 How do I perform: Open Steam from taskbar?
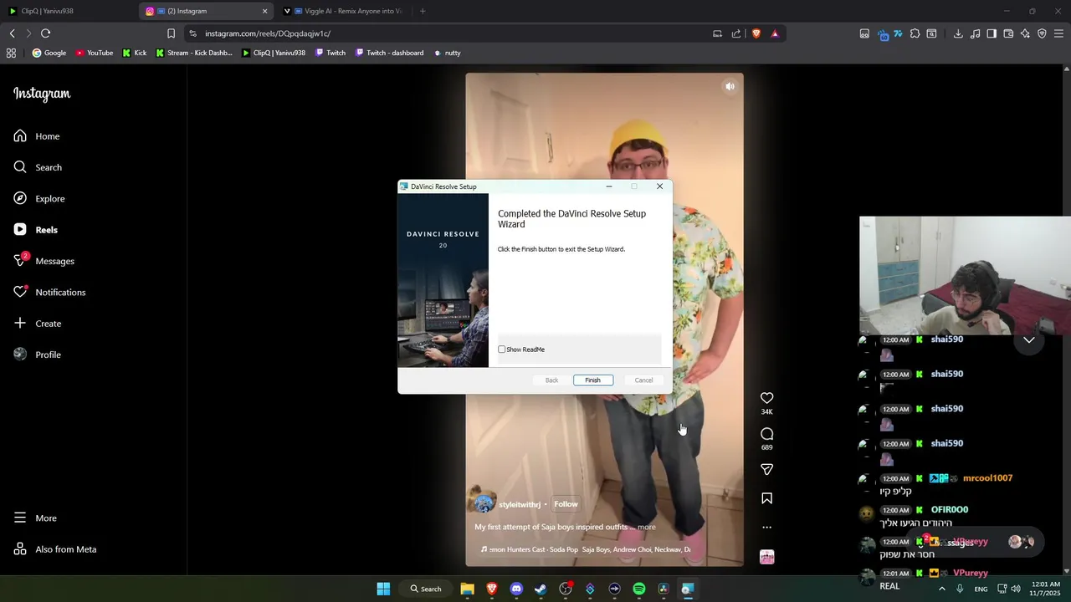541,589
